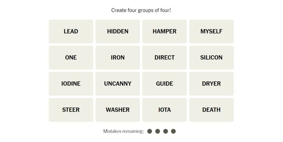Pick the IOTA word card
This screenshot has height=142, width=283.
[164, 110]
